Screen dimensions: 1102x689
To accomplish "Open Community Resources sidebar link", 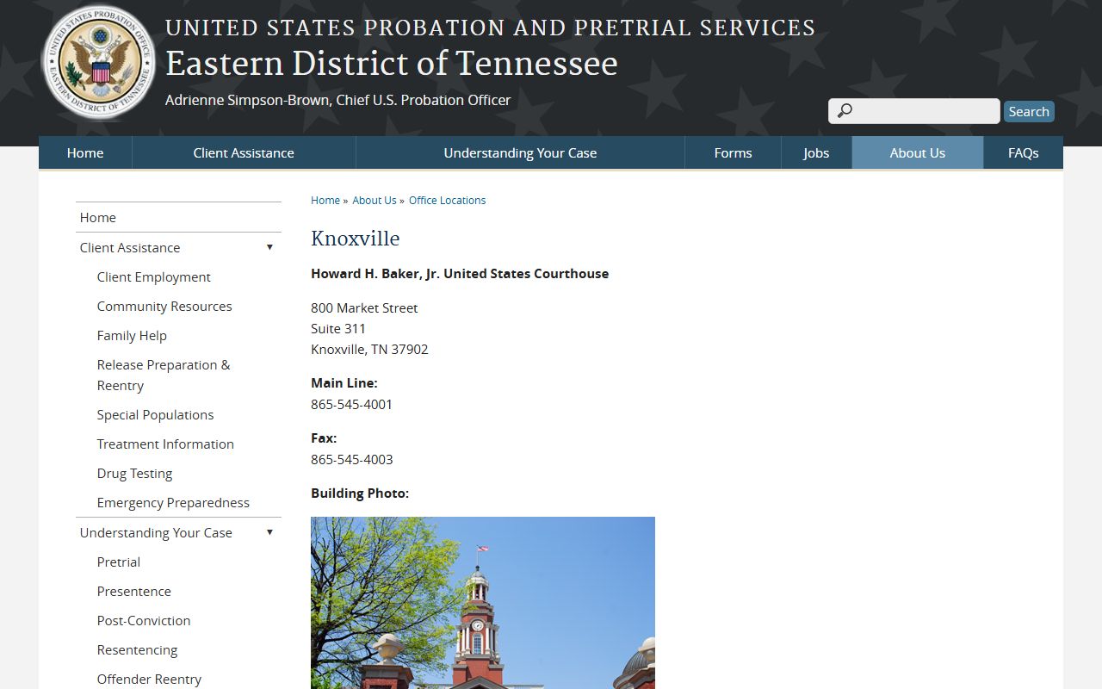I will pos(164,306).
